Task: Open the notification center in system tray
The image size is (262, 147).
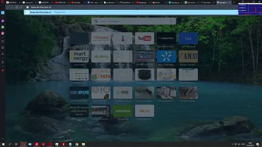Action: [257, 144]
